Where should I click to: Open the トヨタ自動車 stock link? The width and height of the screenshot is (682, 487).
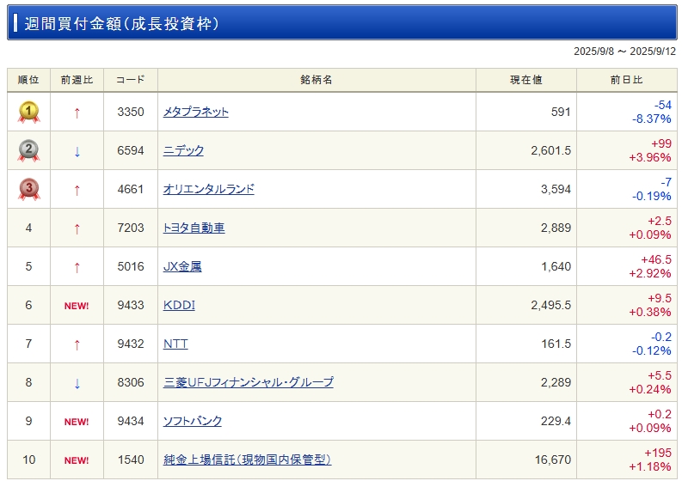pos(194,228)
